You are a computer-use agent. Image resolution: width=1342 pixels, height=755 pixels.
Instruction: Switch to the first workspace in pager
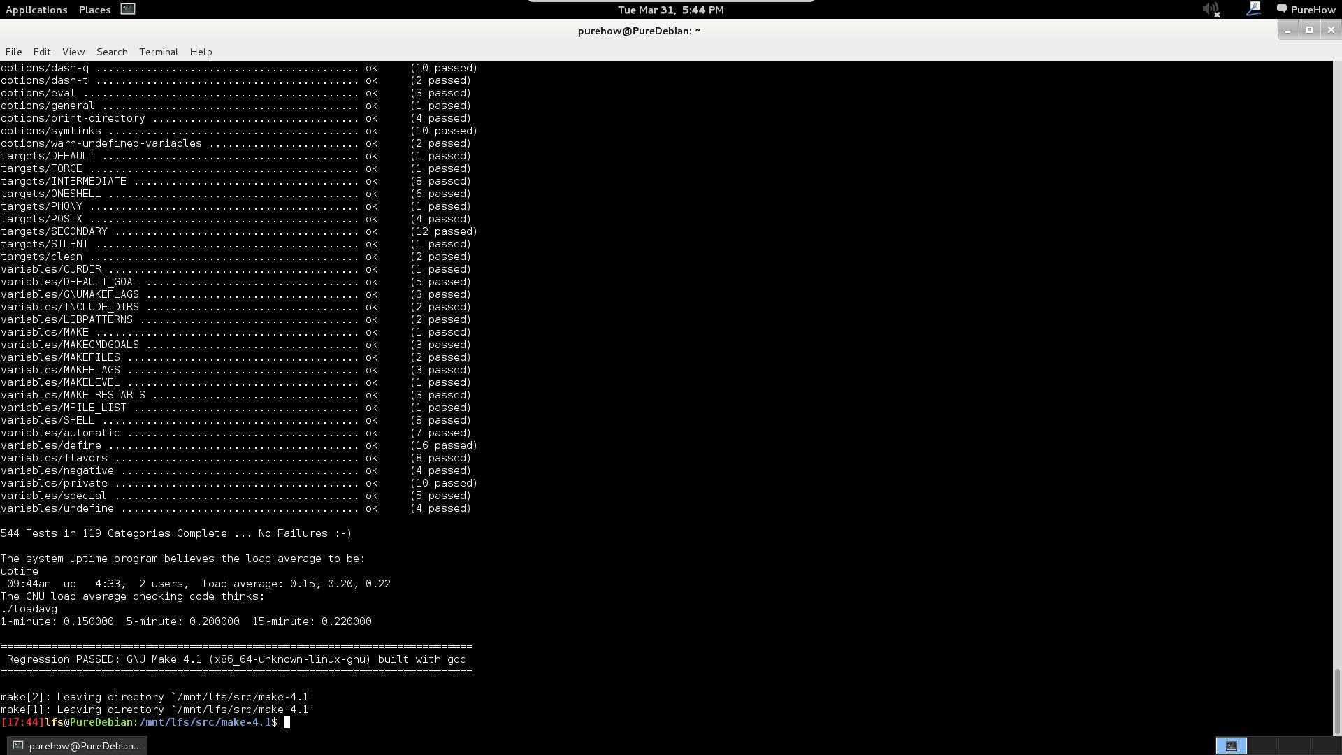[x=1231, y=746]
